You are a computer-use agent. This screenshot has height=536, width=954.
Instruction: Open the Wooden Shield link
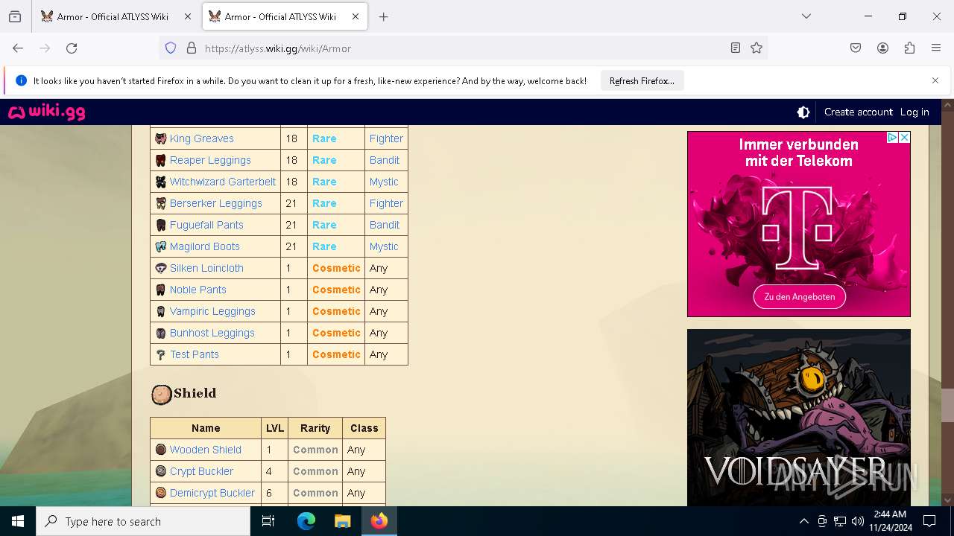point(206,450)
